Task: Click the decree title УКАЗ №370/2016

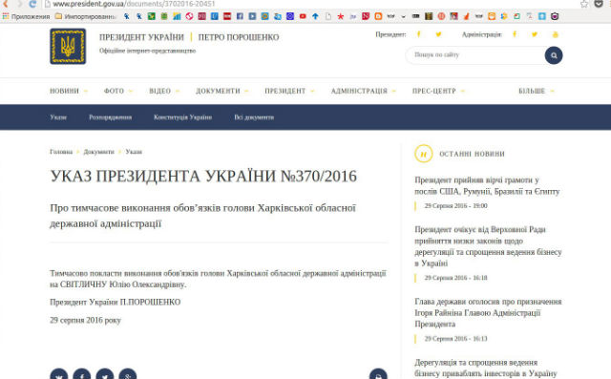Action: [203, 176]
